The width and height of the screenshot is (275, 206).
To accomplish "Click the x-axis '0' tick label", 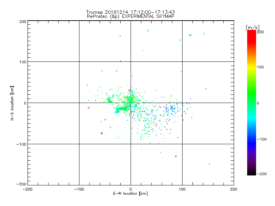I will (131, 189).
